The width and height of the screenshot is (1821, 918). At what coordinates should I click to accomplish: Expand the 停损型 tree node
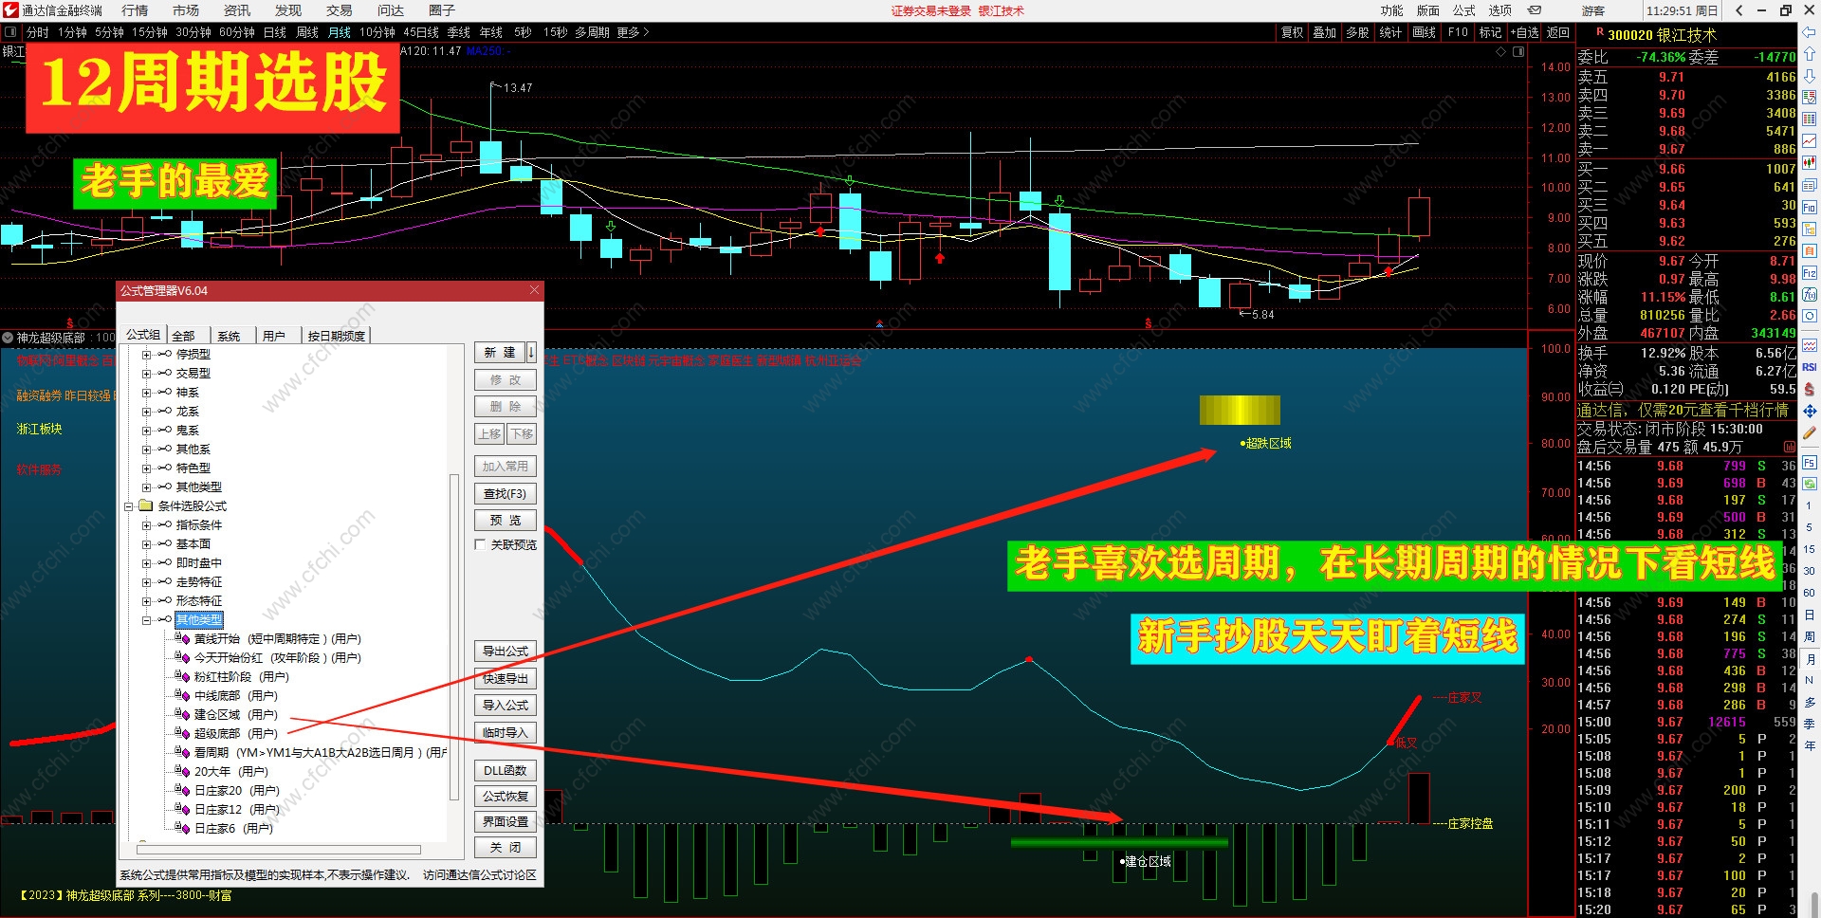[x=146, y=355]
